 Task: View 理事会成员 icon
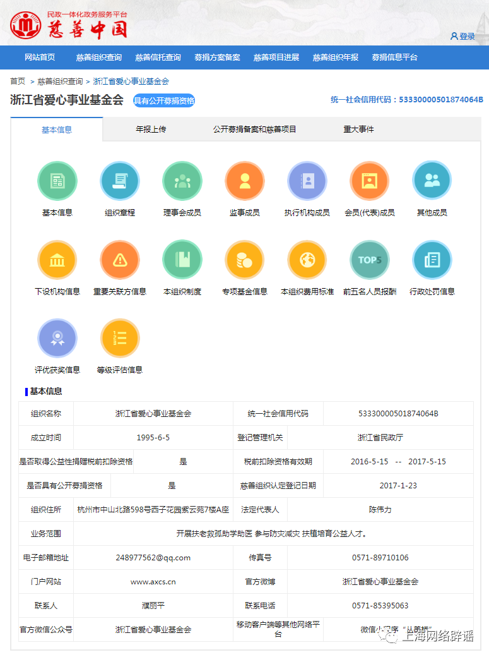coord(182,181)
